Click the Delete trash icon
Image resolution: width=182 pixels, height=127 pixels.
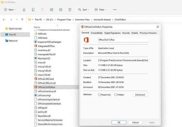(x=70, y=10)
